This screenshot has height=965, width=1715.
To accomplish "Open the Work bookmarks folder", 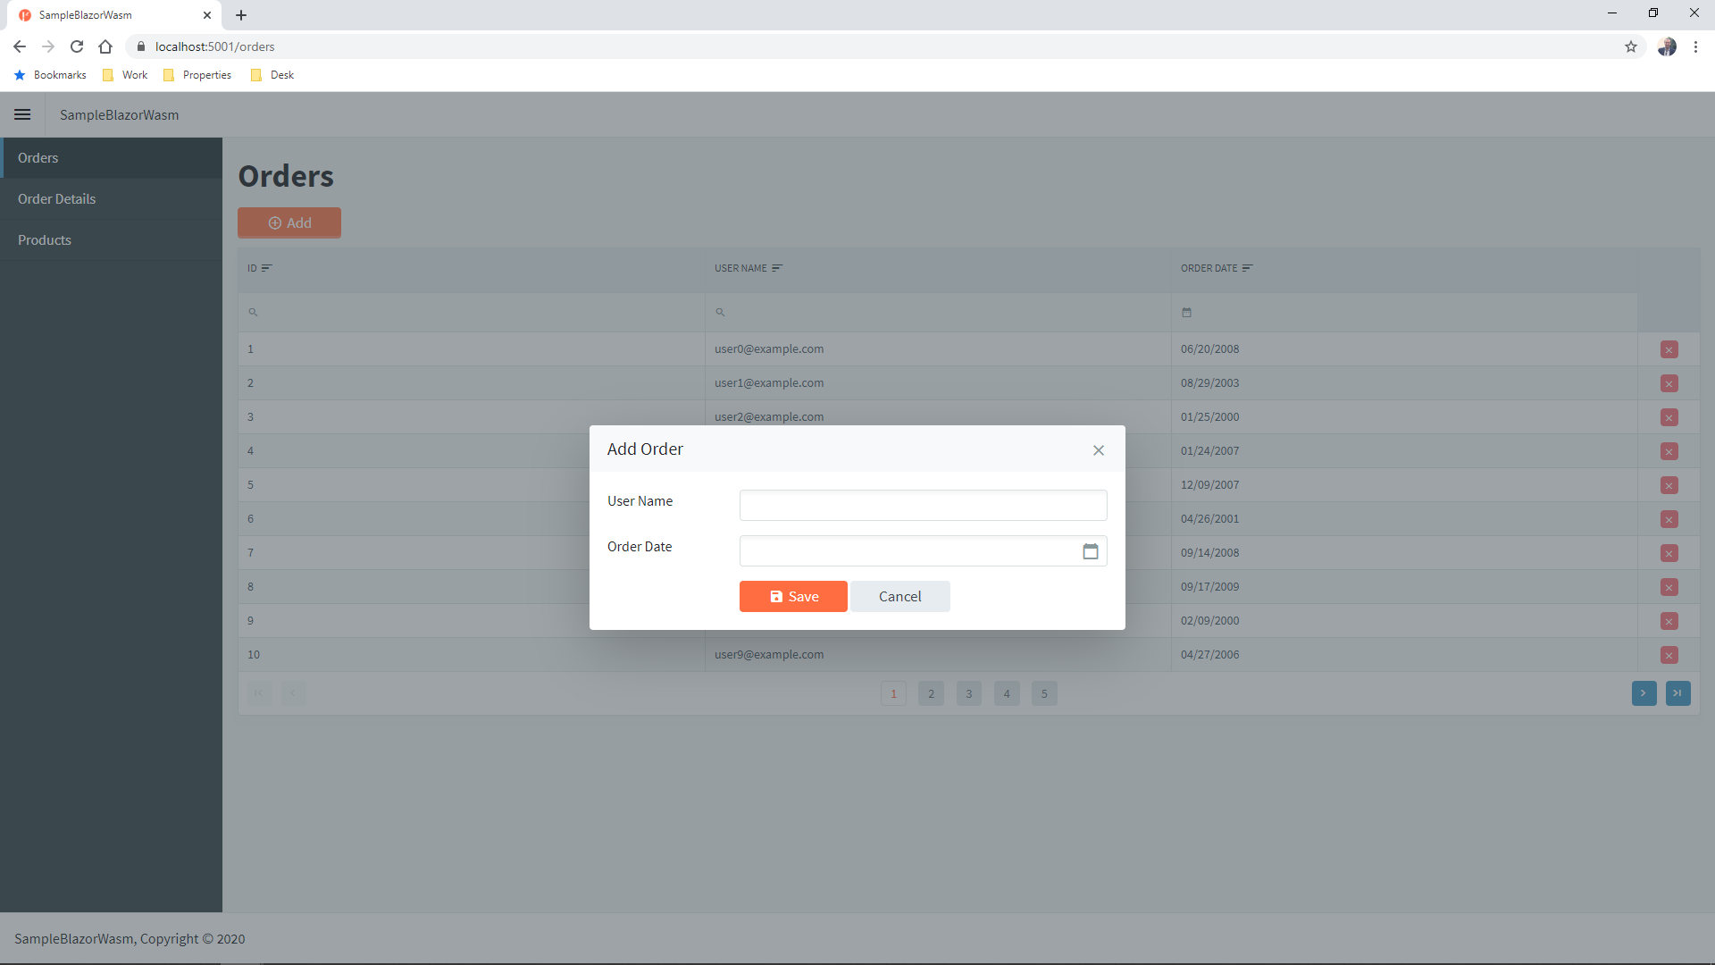I will click(125, 75).
